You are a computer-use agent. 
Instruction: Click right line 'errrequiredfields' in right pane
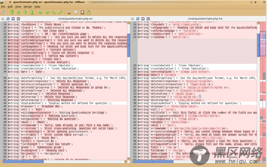point(197,144)
